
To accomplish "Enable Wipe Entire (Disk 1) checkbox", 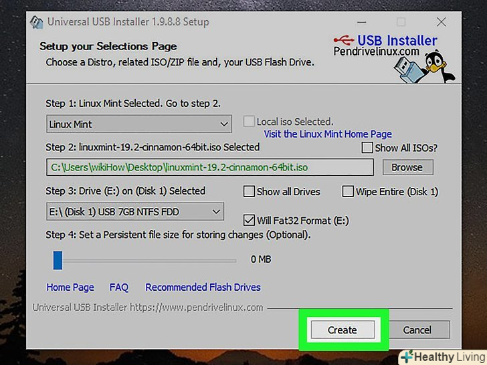I will 348,191.
